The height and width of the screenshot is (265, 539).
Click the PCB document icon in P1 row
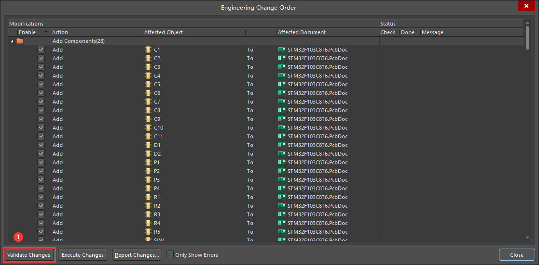pos(282,162)
